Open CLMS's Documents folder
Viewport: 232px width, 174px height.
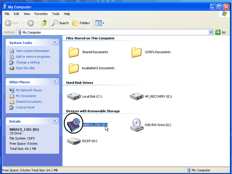click(136, 52)
